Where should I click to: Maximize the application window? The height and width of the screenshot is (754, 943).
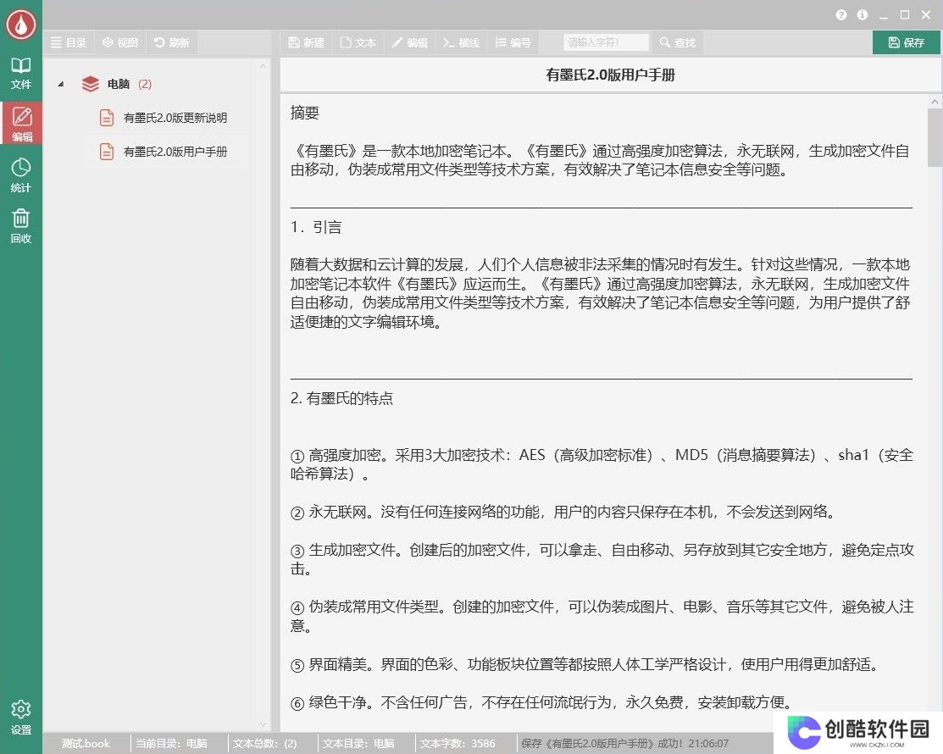click(x=905, y=15)
